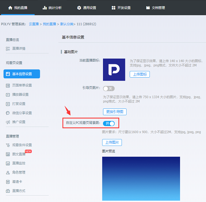This screenshot has width=206, height=202.
Task: Turn off 自定义PC观看页背景图 toggle
Action: (x=109, y=123)
